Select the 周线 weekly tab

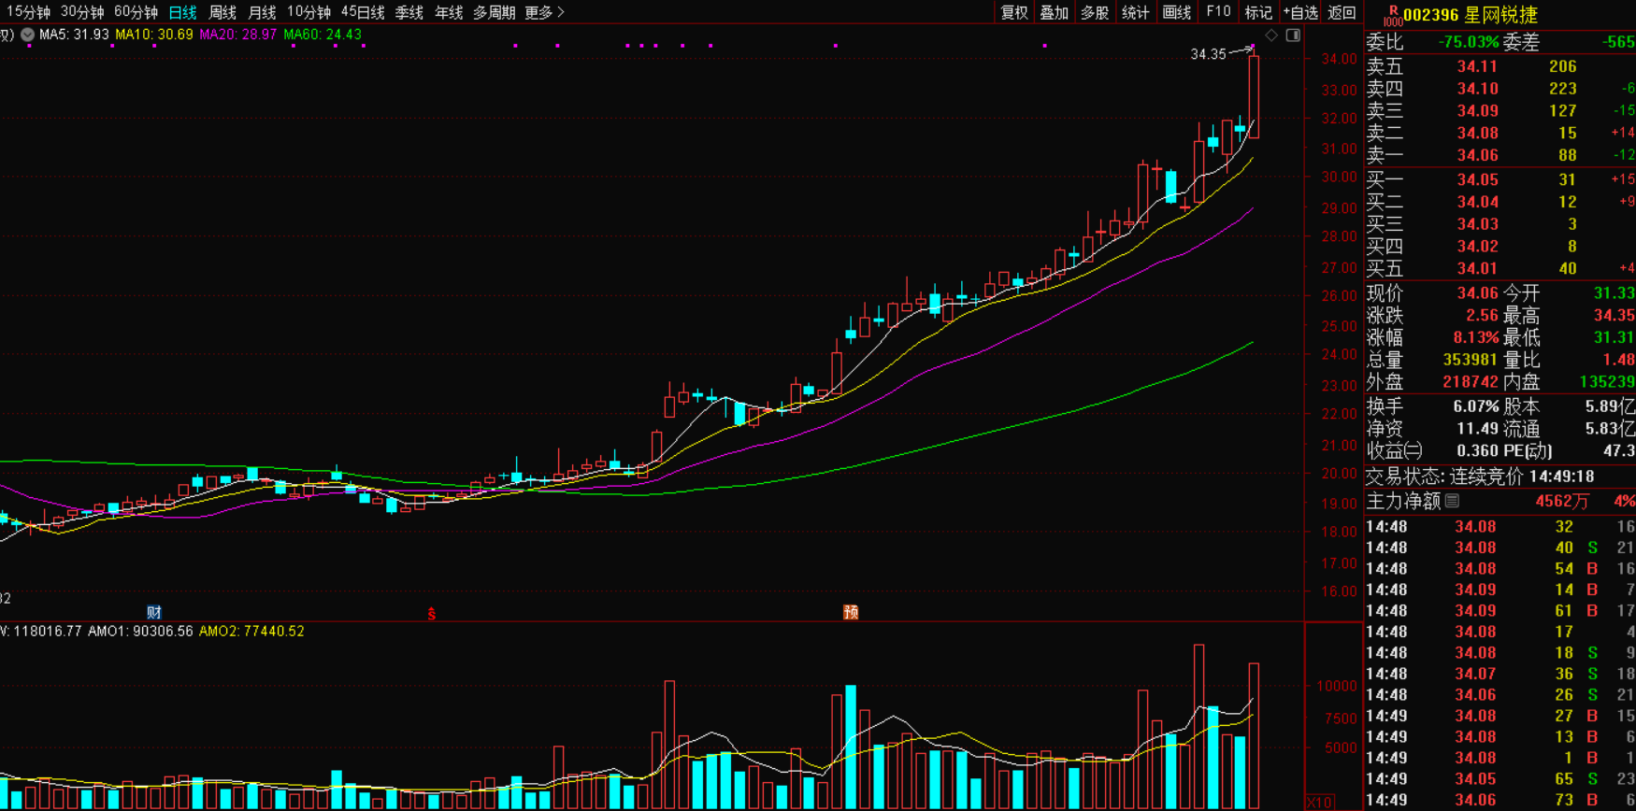222,12
